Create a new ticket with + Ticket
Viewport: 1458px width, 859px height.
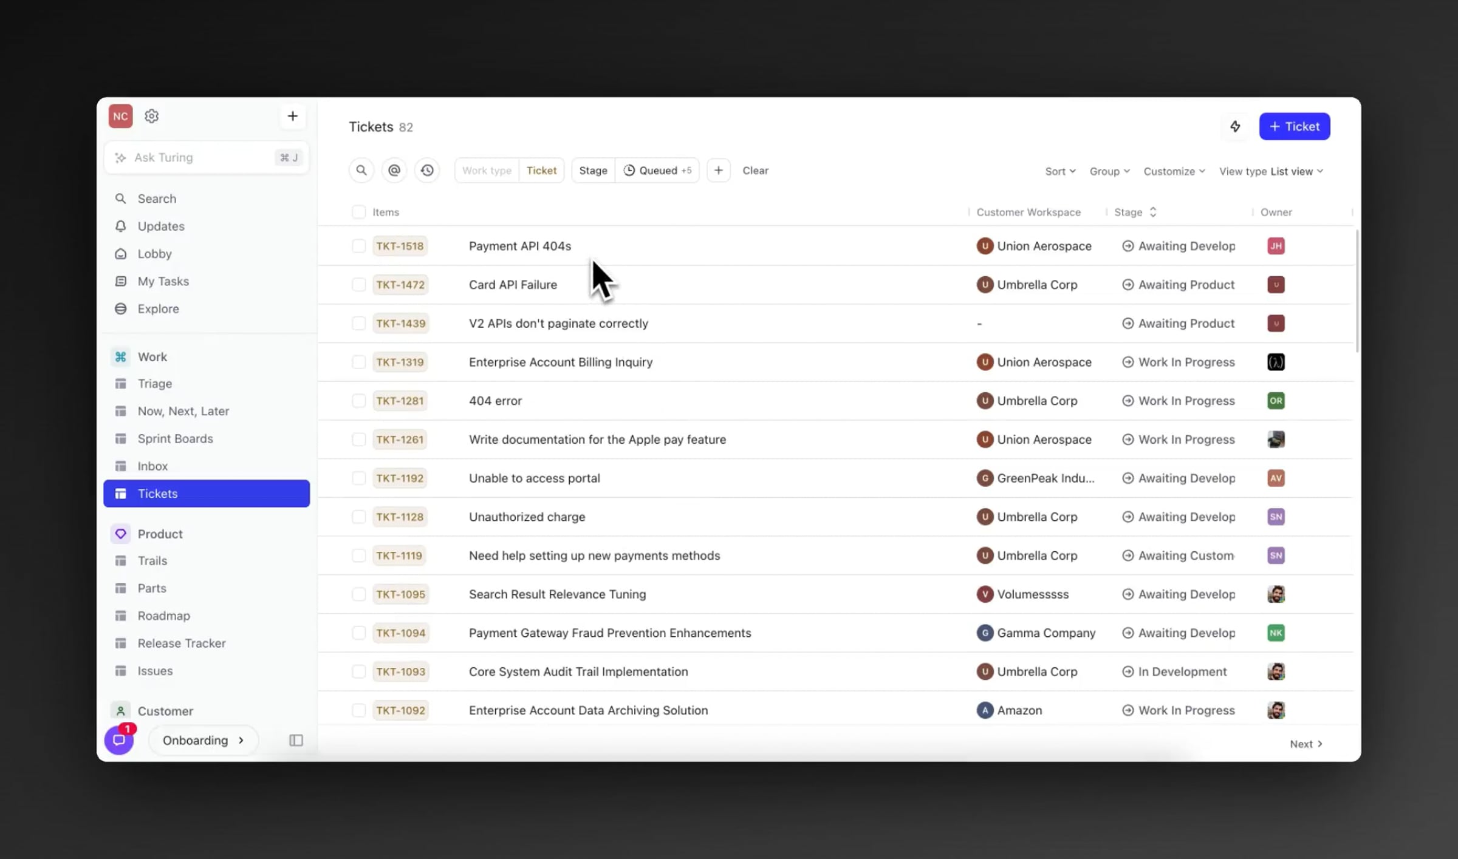[1294, 126]
